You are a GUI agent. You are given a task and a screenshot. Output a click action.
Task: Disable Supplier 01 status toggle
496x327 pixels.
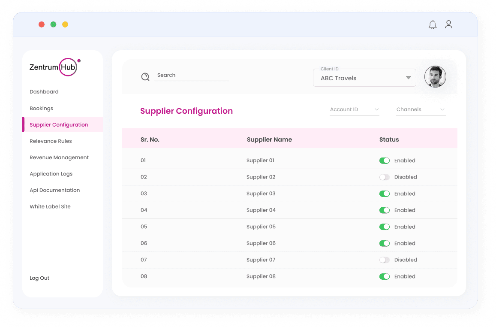[385, 160]
